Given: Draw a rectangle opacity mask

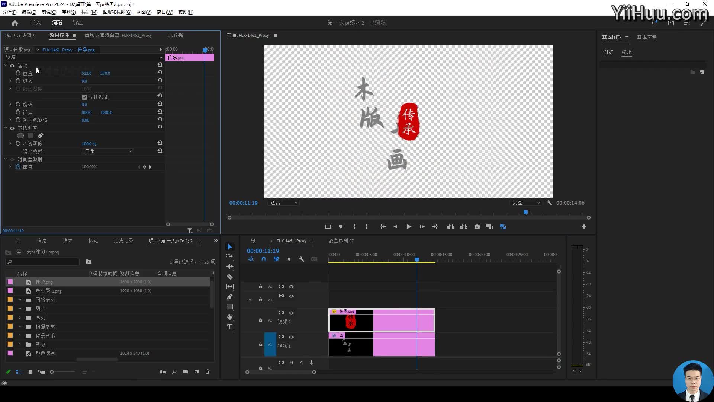Looking at the screenshot, I should coord(30,136).
